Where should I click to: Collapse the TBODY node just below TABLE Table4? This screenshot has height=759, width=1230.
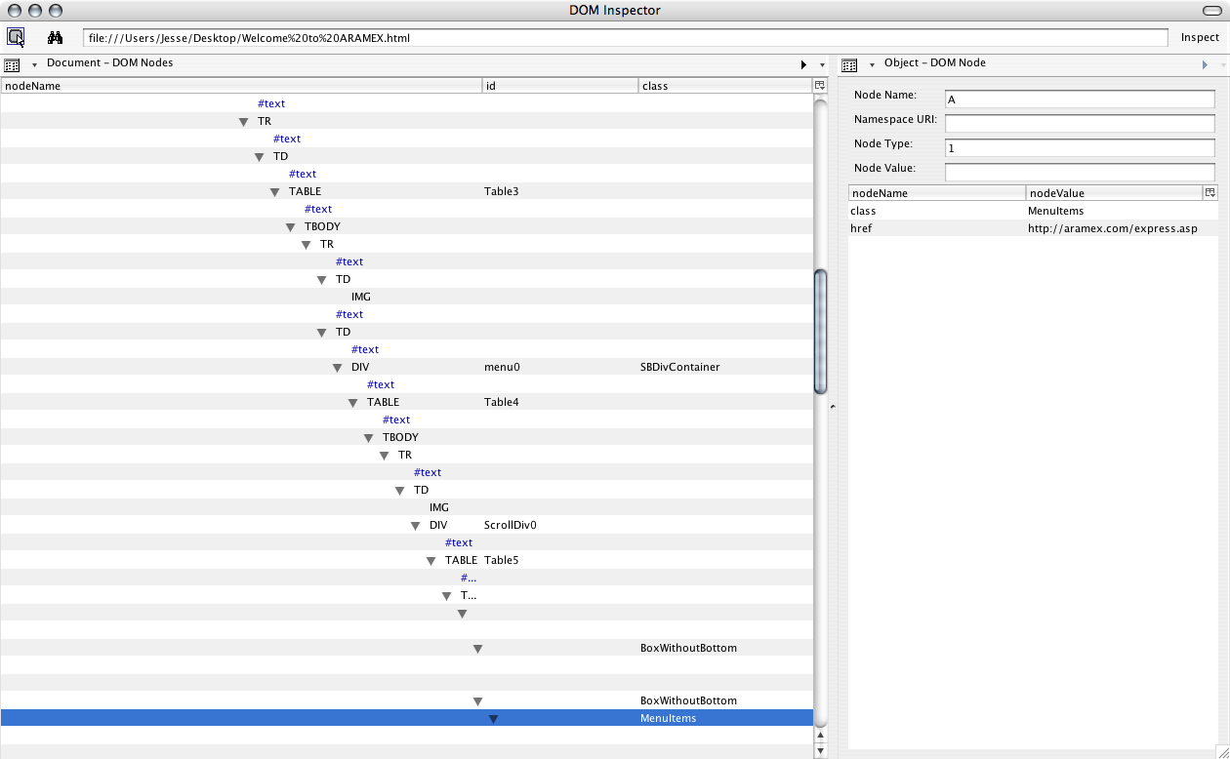[369, 438]
